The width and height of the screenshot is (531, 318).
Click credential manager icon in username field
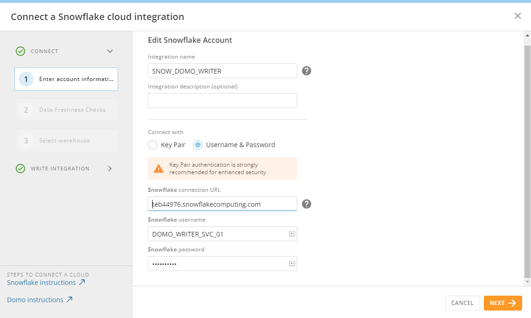(292, 234)
